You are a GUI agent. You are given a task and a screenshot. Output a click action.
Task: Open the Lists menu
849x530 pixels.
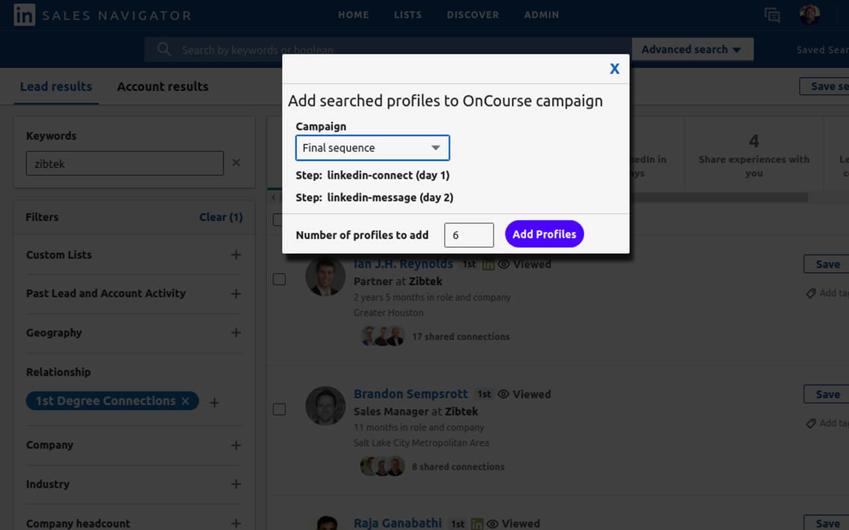pyautogui.click(x=407, y=15)
